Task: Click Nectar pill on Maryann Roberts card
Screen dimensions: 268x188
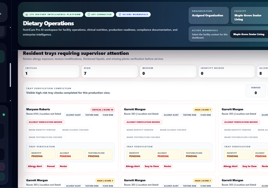Action: 63,166
